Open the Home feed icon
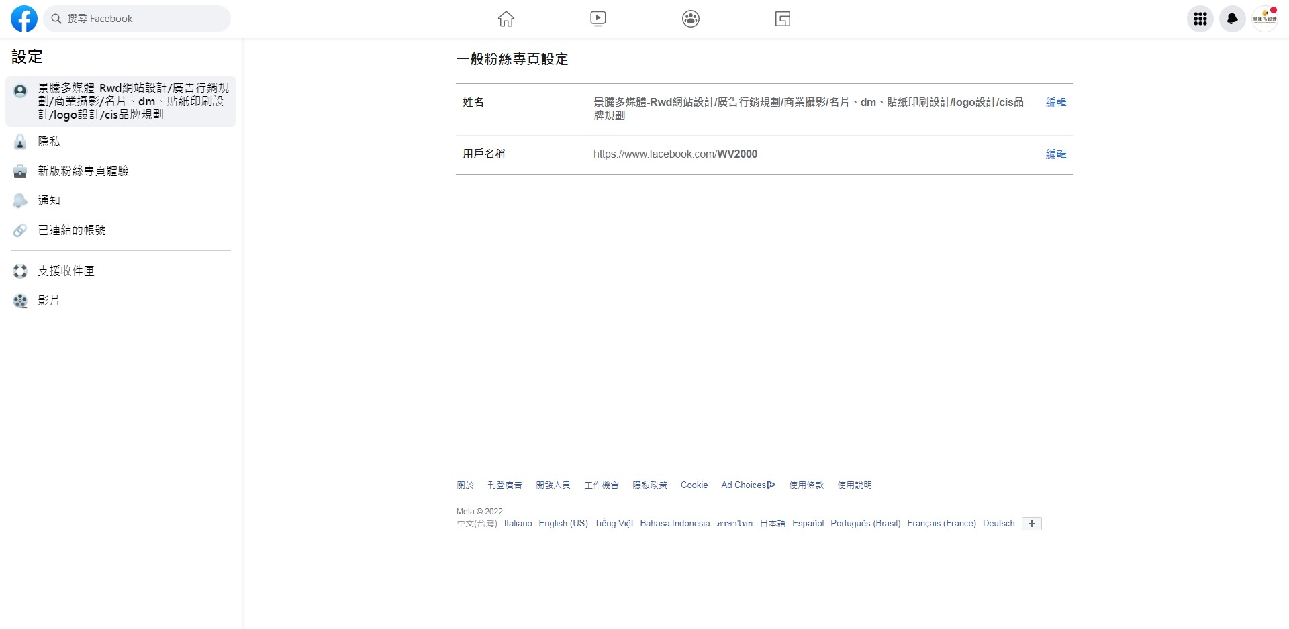Screen dimensions: 1289x629 coord(506,19)
